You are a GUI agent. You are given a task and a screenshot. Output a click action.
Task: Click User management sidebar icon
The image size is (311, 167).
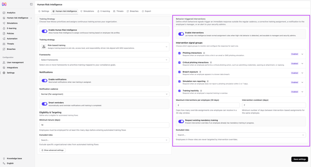point(4,62)
